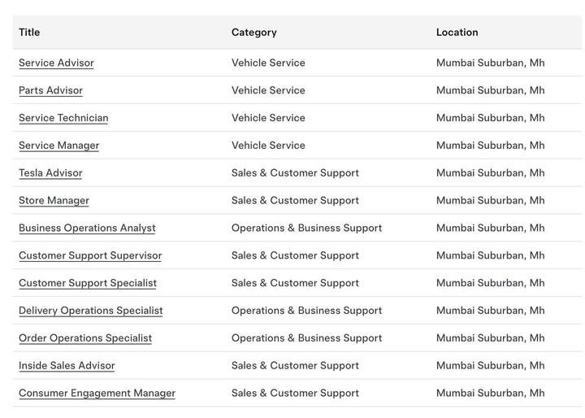Click the Mumbai Suburban location for Consumer Engagement Manager
Image resolution: width=585 pixels, height=418 pixels.
[490, 394]
